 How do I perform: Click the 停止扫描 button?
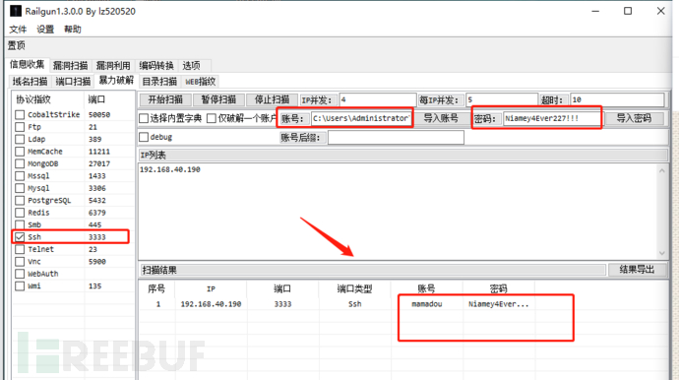(x=272, y=99)
